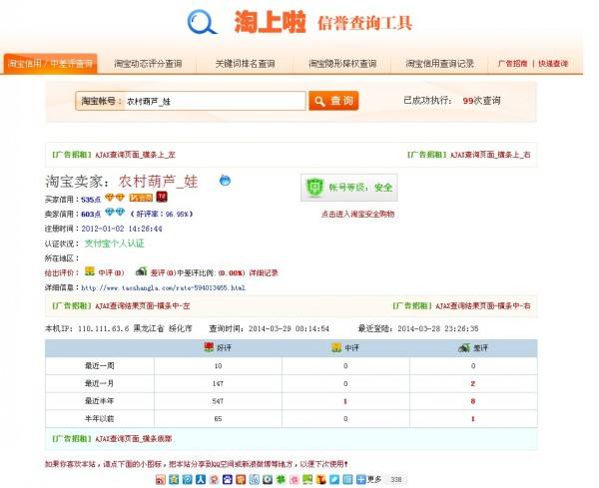Click 最近一月 好评 count 147
The image size is (599, 488).
point(218,383)
